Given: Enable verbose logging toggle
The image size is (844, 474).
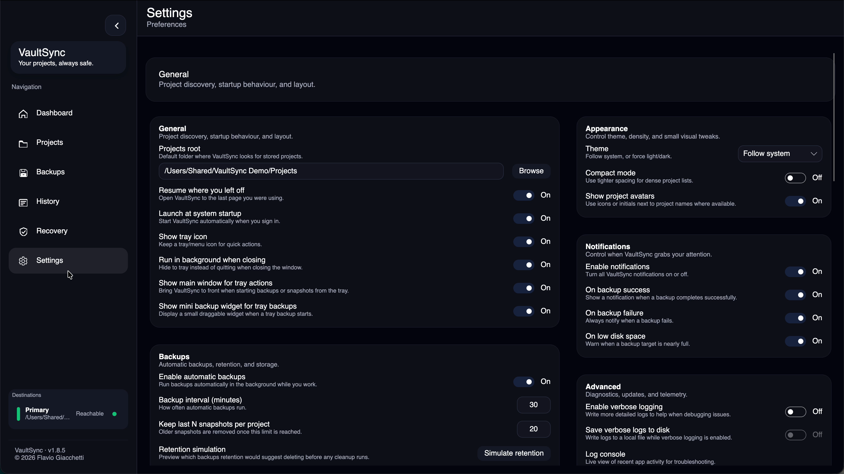Looking at the screenshot, I should point(795,412).
